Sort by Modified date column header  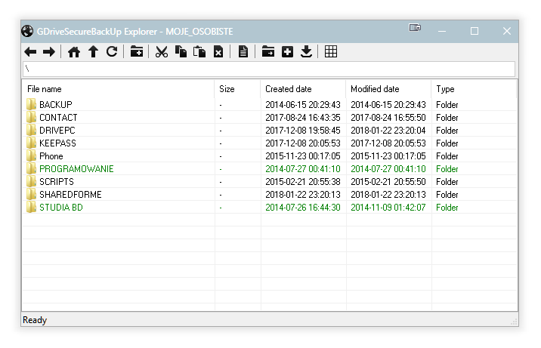tap(389, 89)
